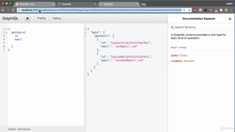The height and width of the screenshot is (132, 235).
Task: Click the site information icon in address bar
Action: (19, 10)
